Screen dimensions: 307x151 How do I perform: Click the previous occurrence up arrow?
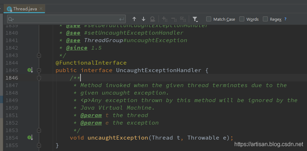(x=134, y=19)
